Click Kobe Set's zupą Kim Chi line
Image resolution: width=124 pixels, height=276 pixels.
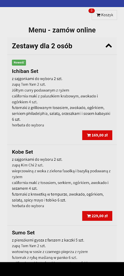tap(28, 165)
